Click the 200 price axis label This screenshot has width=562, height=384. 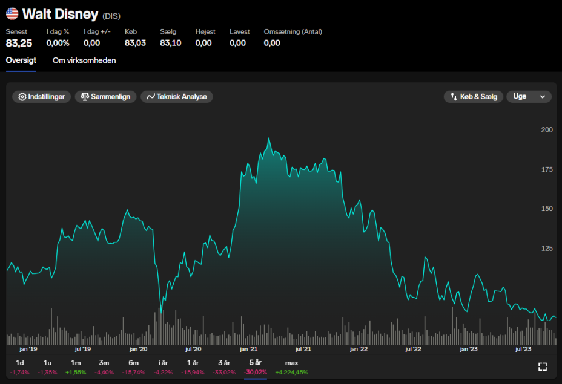tap(547, 130)
